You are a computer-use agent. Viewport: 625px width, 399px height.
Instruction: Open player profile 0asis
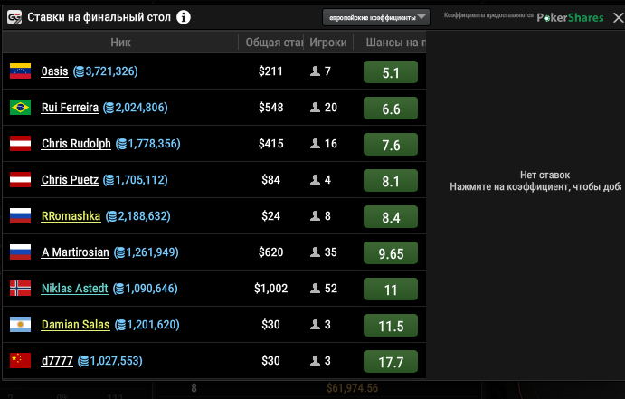pyautogui.click(x=54, y=71)
